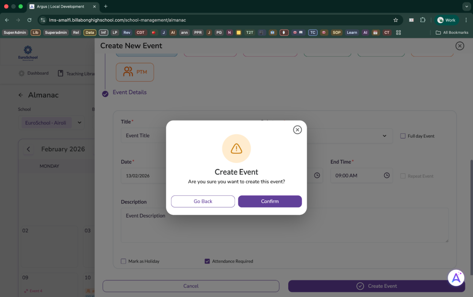Click the floating Argus assistant icon
The width and height of the screenshot is (473, 297).
click(456, 277)
